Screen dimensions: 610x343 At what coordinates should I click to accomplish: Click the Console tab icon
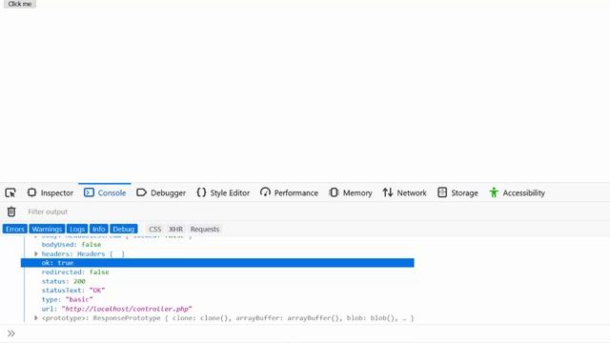coord(89,192)
